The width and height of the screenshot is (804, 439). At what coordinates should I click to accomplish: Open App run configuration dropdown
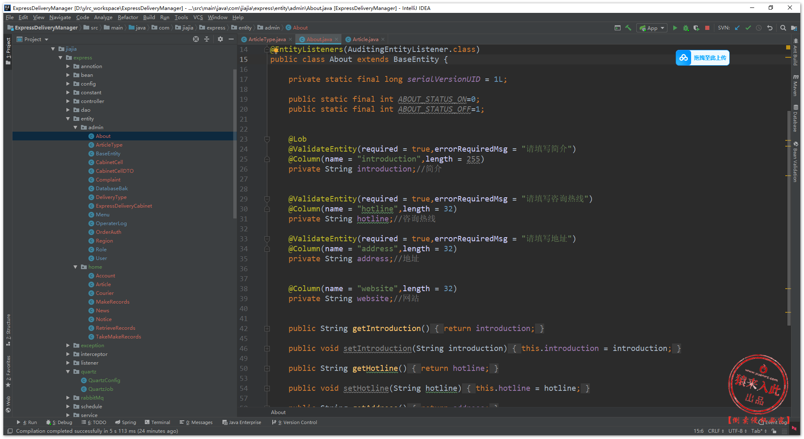click(652, 28)
